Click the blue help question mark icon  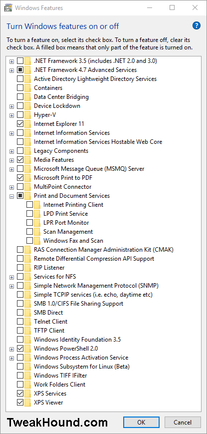pyautogui.click(x=196, y=26)
